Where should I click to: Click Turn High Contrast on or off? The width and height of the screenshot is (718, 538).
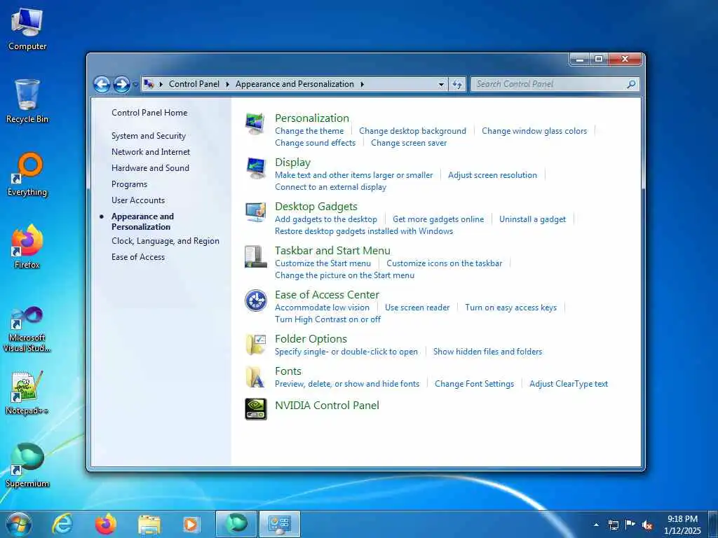(x=327, y=319)
